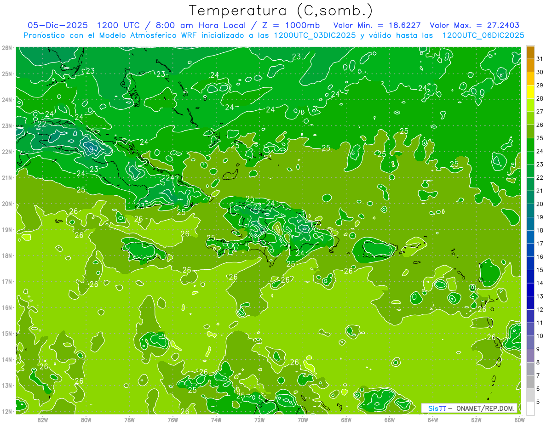Click the 74W longitude axis label

216,420
